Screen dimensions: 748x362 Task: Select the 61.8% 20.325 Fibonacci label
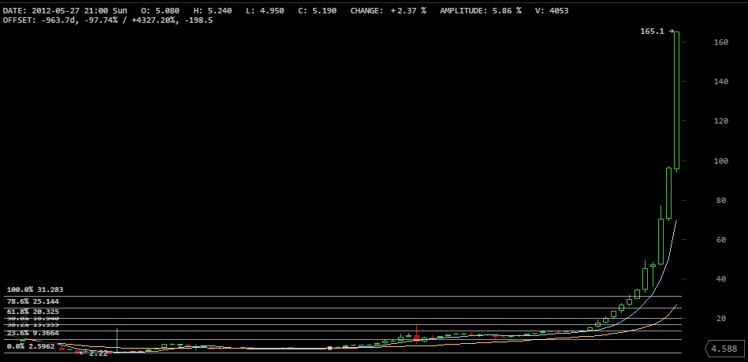(33, 312)
